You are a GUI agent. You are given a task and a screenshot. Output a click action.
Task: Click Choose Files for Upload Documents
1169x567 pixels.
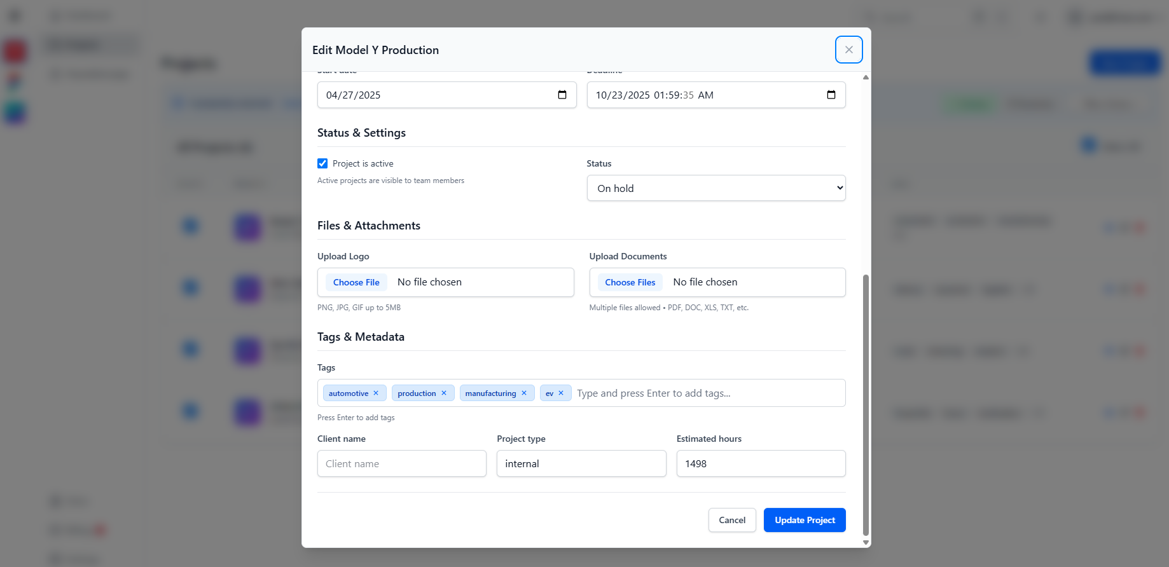click(630, 282)
